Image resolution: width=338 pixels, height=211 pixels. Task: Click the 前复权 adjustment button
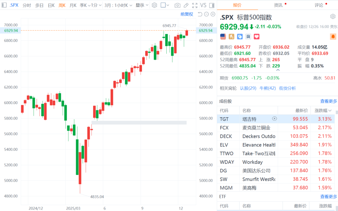[x=187, y=14]
